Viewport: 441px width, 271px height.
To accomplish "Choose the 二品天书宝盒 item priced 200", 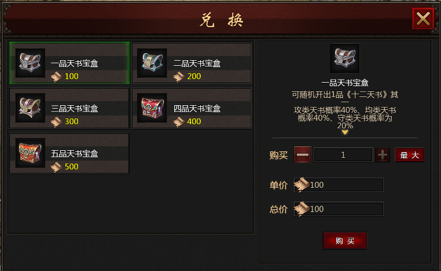I will click(192, 63).
